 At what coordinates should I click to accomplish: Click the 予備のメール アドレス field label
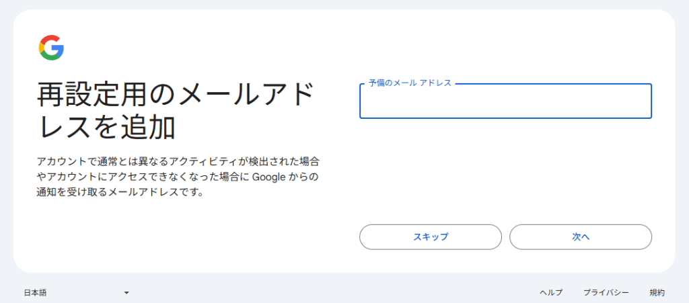coord(410,83)
